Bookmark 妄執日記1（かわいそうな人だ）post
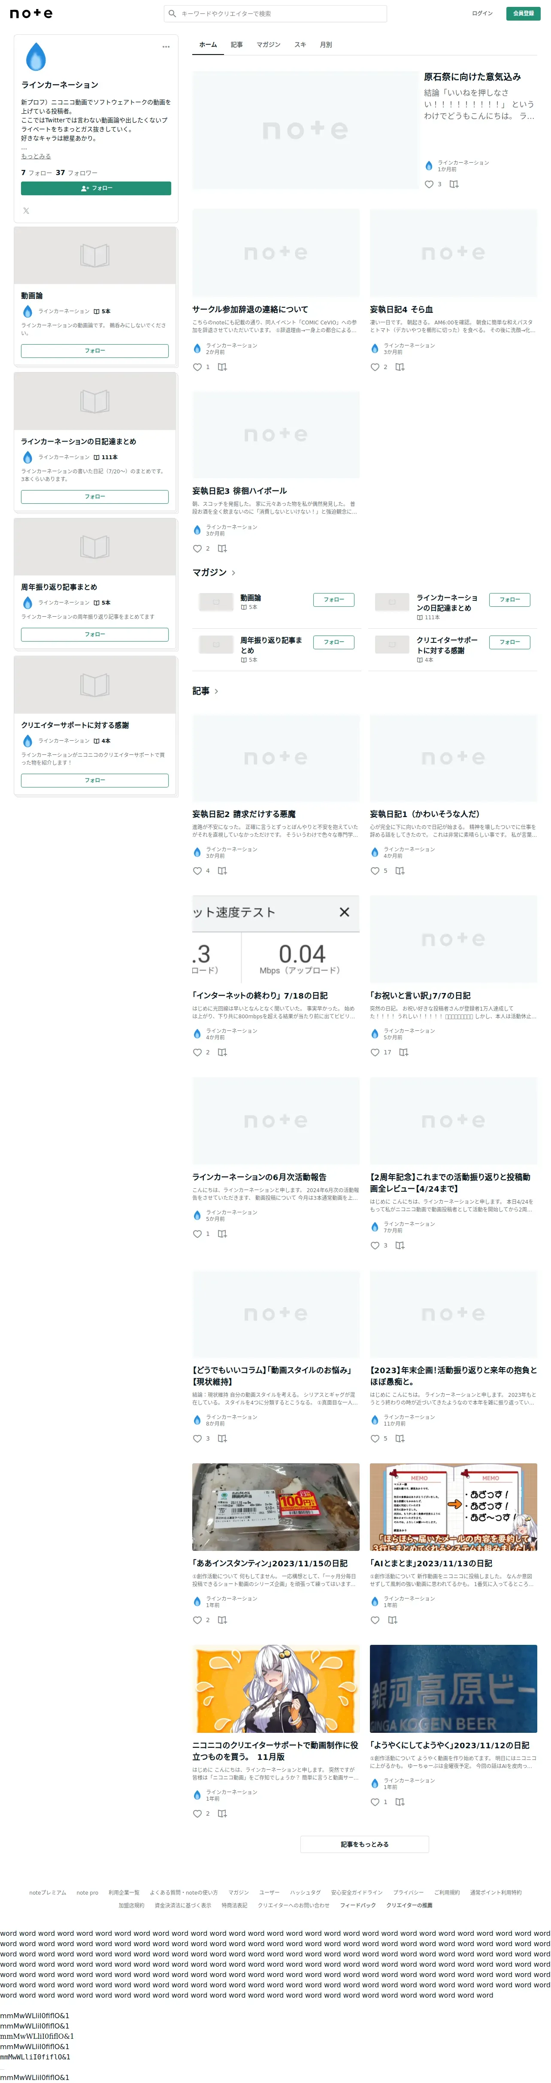This screenshot has height=2083, width=551. (400, 871)
